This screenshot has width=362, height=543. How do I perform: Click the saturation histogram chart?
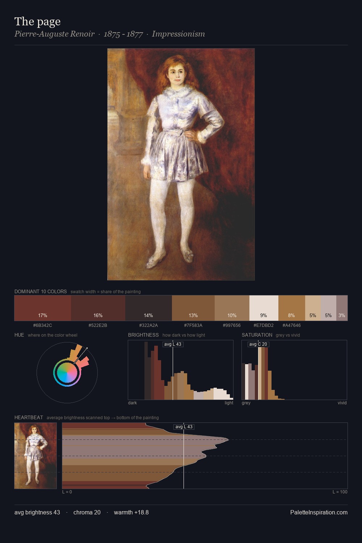[294, 370]
